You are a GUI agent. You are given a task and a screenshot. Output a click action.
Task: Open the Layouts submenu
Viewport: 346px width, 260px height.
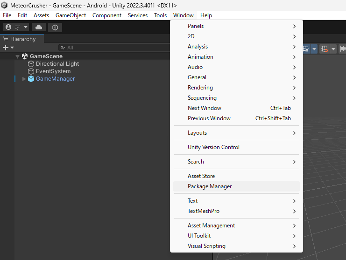236,133
